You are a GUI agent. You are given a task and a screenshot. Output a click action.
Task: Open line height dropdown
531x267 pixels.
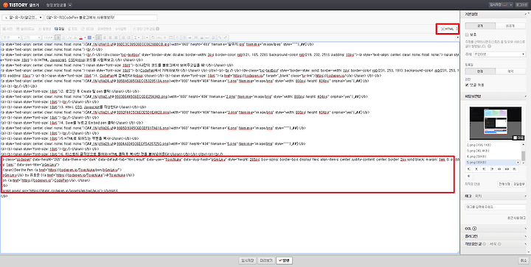click(x=137, y=38)
